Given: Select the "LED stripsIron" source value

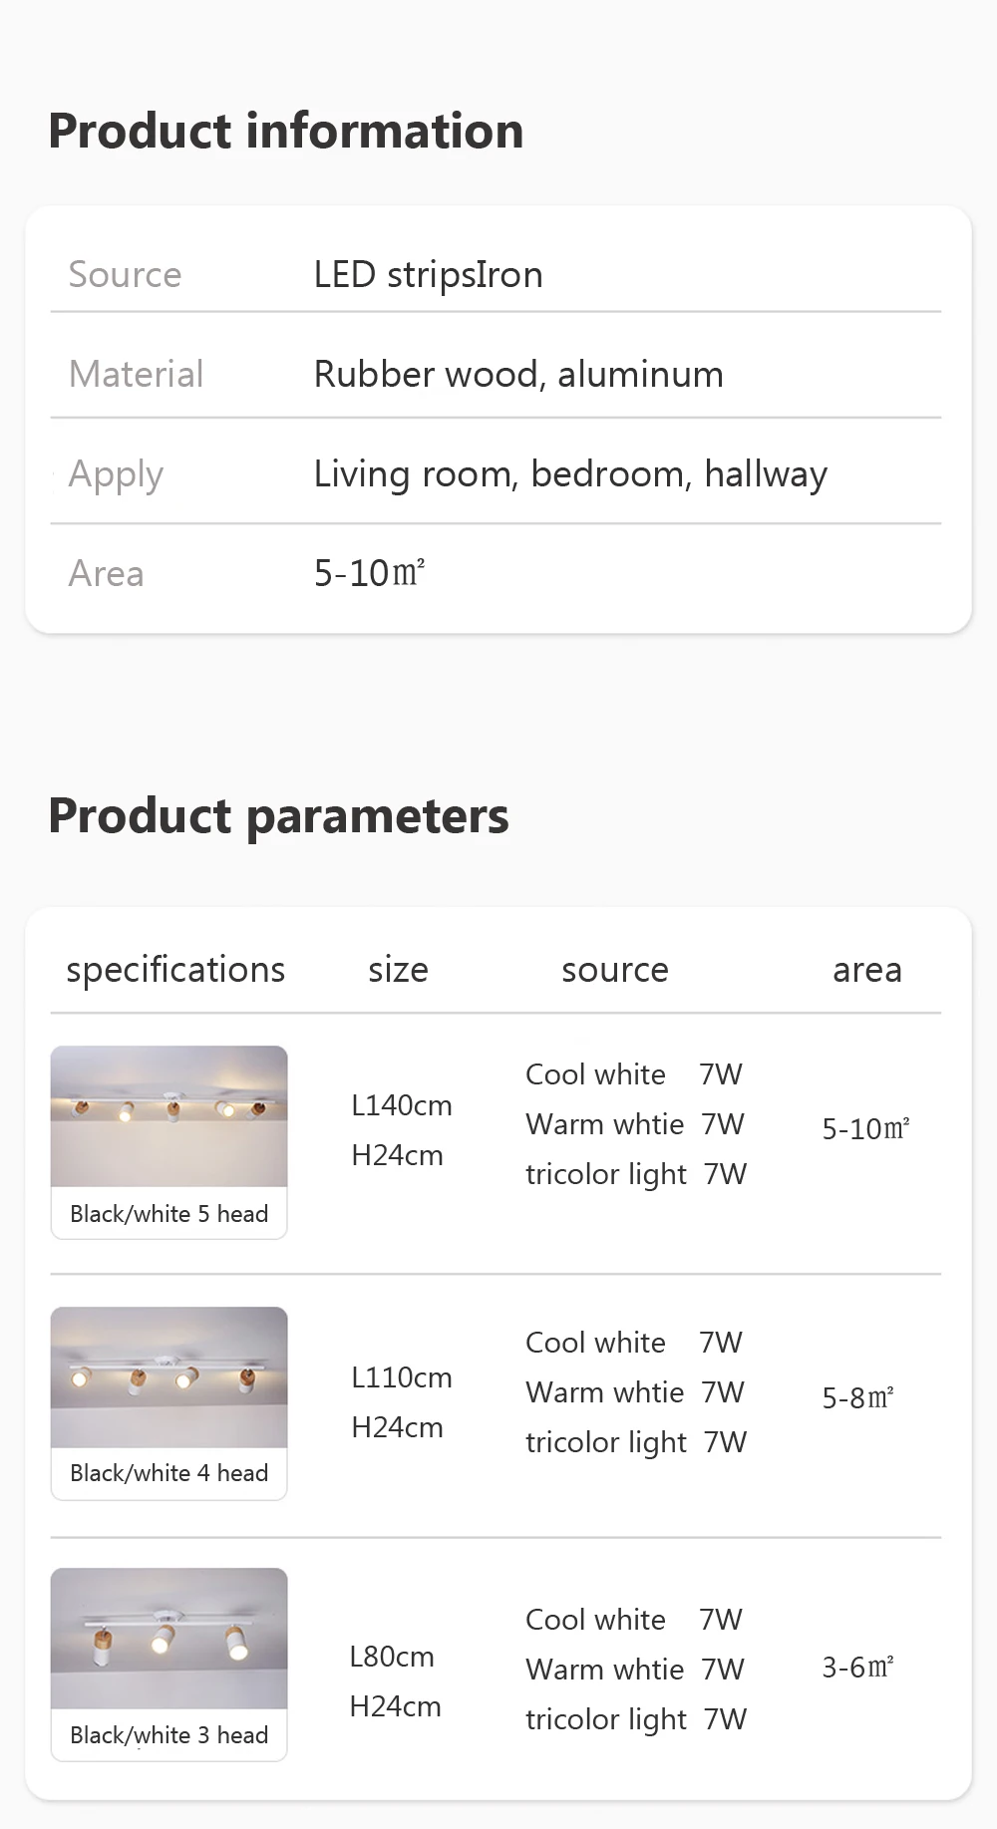Looking at the screenshot, I should pyautogui.click(x=429, y=275).
